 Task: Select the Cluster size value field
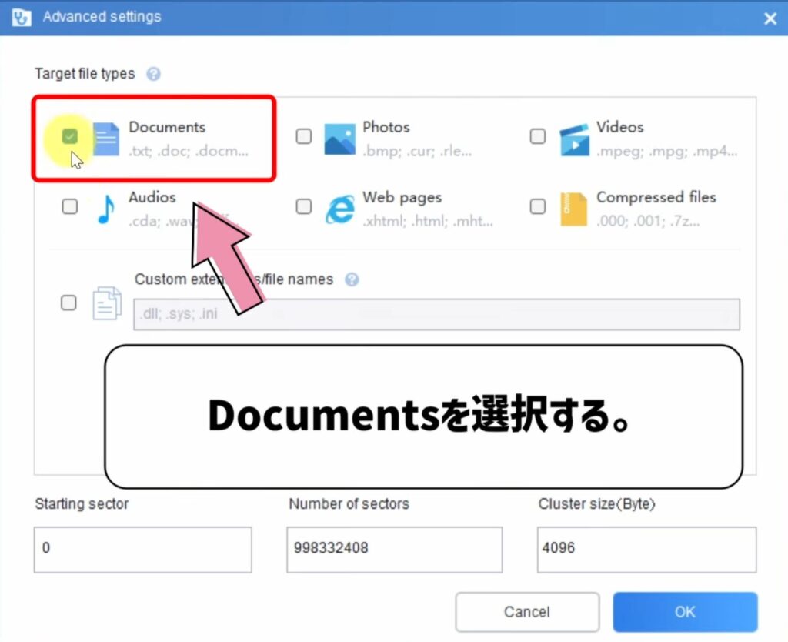click(x=646, y=549)
